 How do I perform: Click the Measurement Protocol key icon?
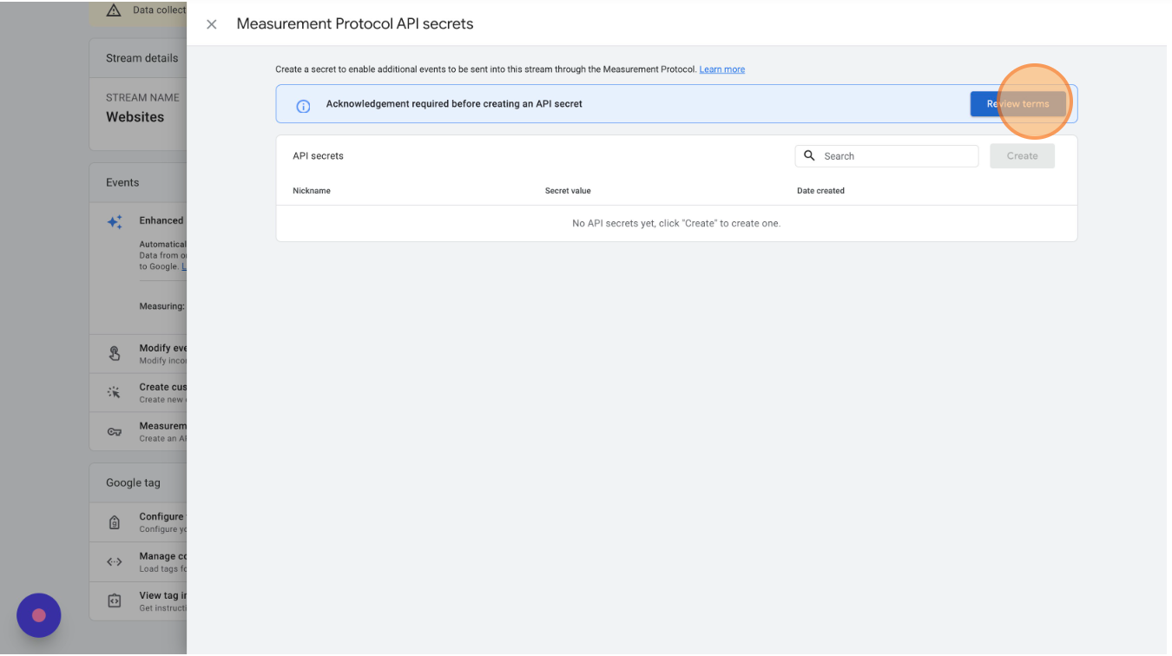pyautogui.click(x=115, y=431)
